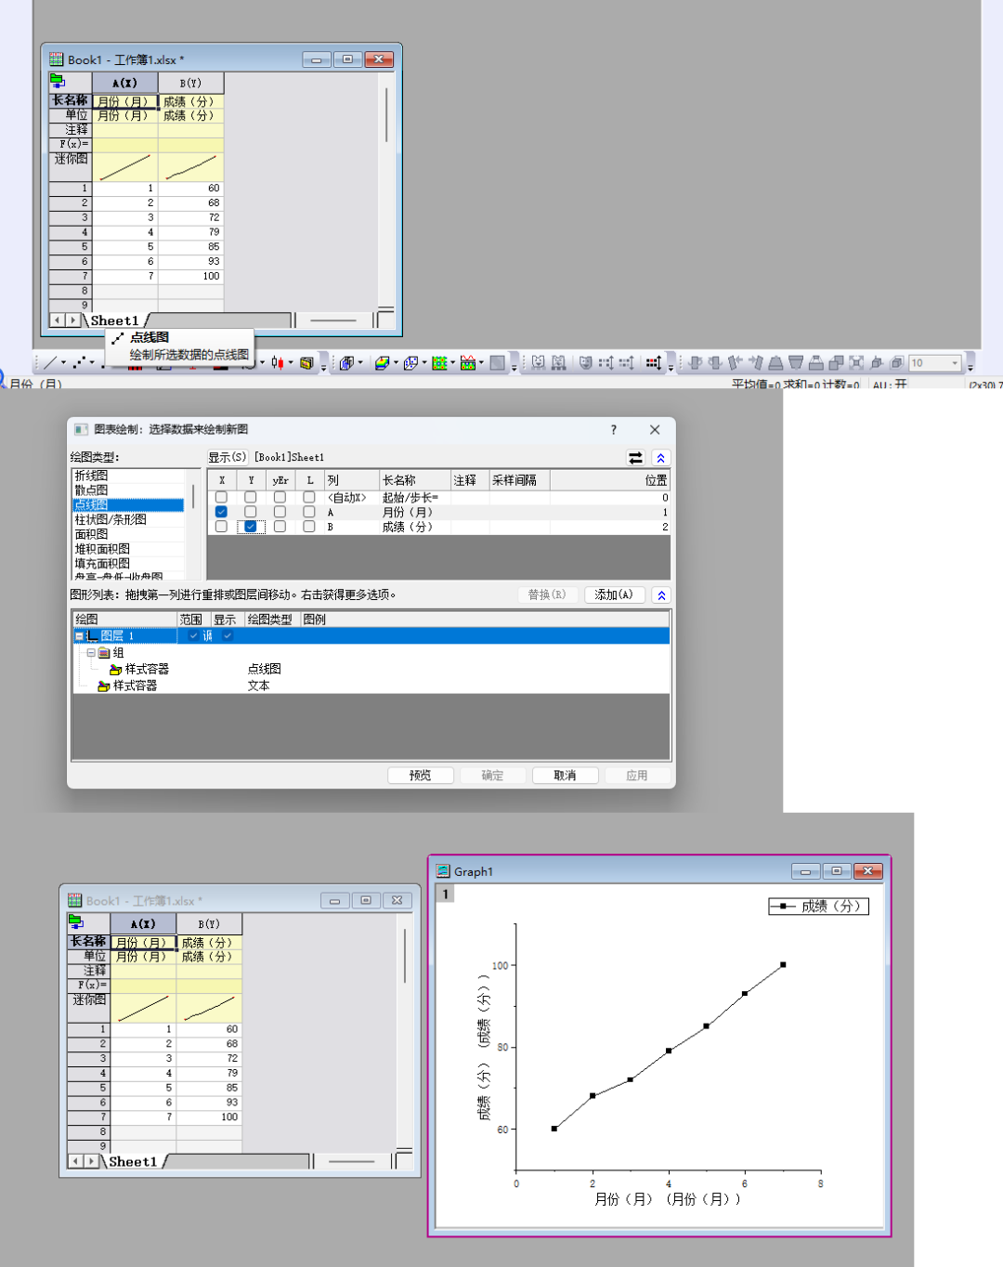The width and height of the screenshot is (1003, 1267).
Task: Select the 3D color surface plot icon
Action: coord(382,363)
